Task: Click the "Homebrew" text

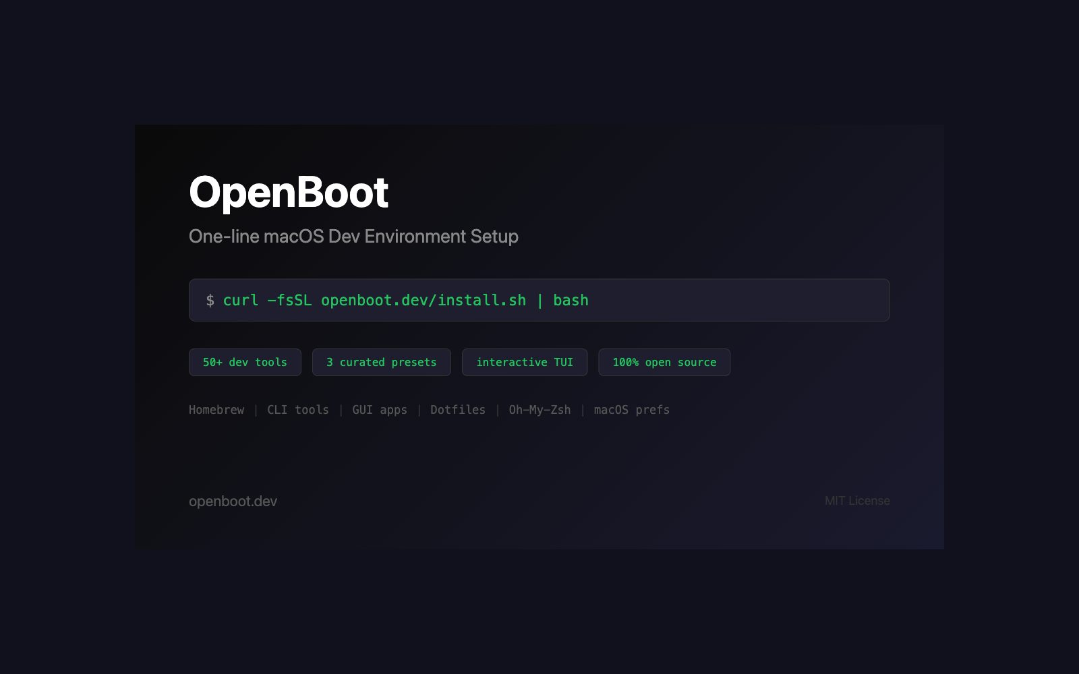Action: tap(216, 410)
